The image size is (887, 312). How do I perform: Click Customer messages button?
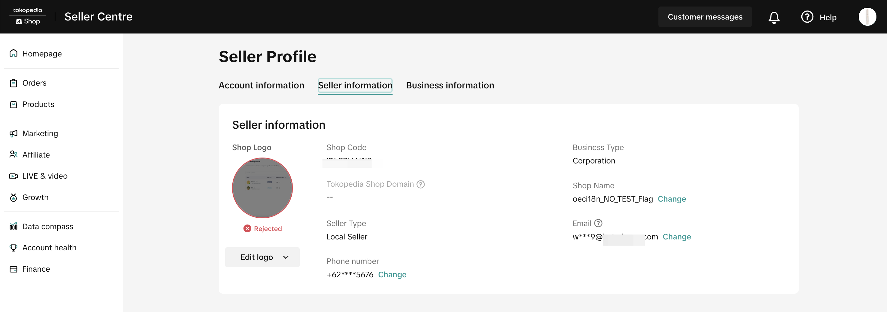click(705, 17)
